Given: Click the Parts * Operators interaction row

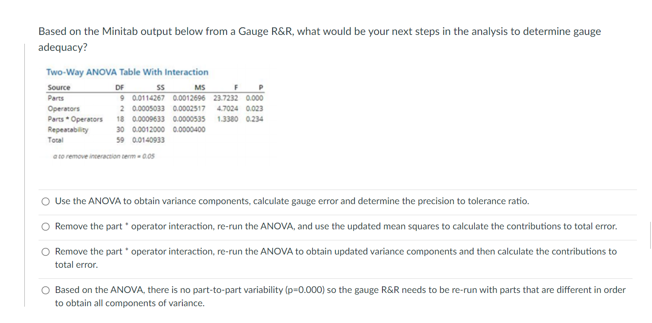Looking at the screenshot, I should [x=75, y=119].
